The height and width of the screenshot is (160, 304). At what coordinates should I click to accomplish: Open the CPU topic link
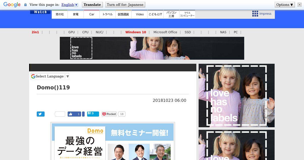[85, 32]
